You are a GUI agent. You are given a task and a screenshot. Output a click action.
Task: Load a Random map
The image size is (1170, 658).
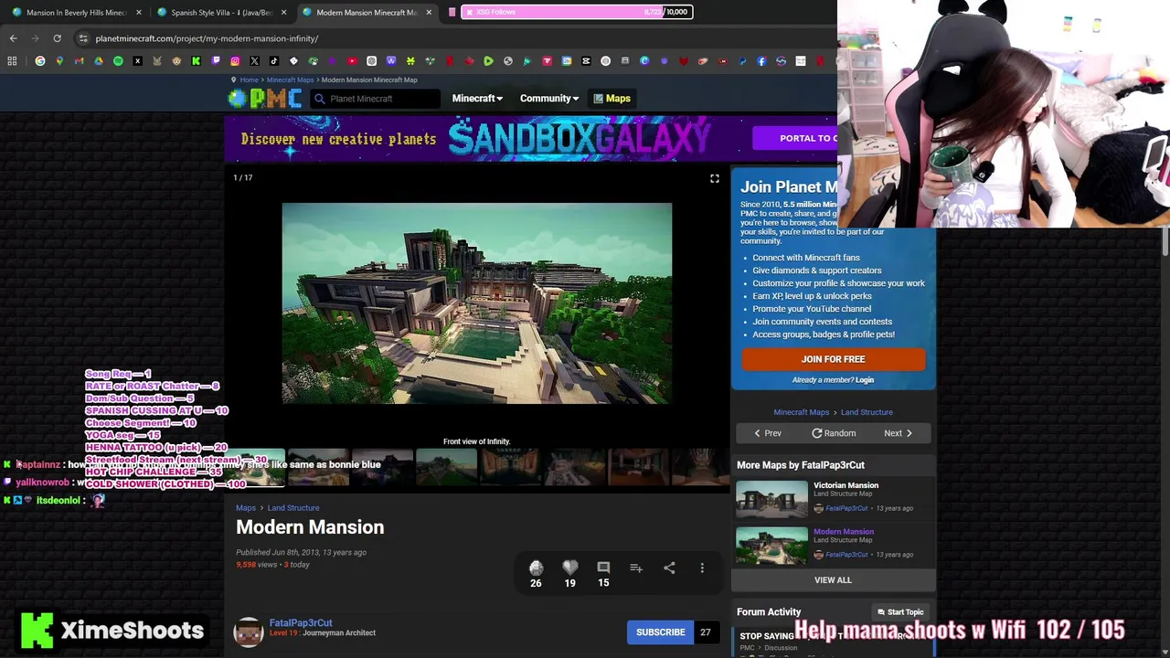tap(834, 433)
